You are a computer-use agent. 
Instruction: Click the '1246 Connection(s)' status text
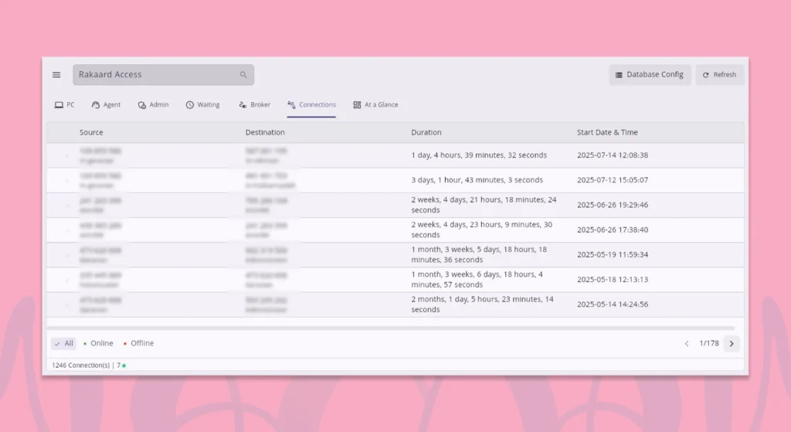click(x=80, y=366)
